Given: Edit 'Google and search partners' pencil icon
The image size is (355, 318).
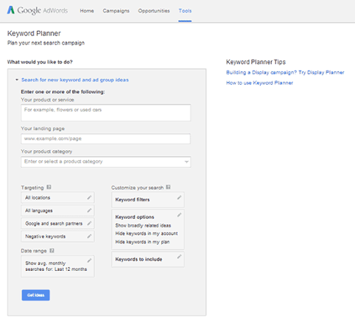Looking at the screenshot, I should click(x=89, y=223).
